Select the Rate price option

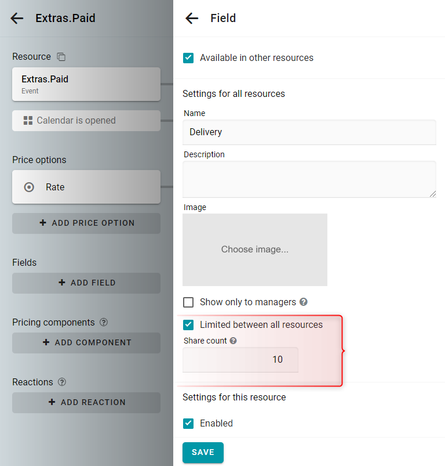pos(86,187)
